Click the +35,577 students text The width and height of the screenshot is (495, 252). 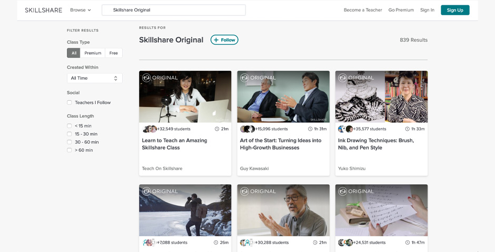[370, 129]
